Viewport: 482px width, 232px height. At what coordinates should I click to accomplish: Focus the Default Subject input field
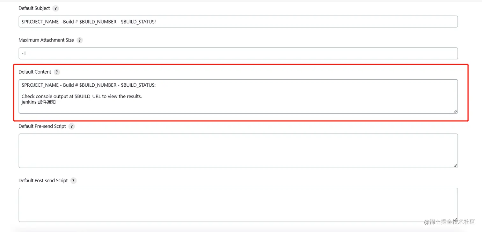click(x=238, y=22)
